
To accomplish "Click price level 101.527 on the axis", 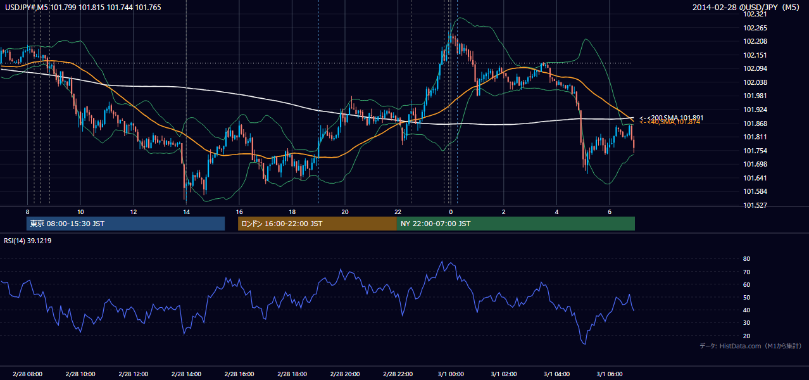I will 755,205.
